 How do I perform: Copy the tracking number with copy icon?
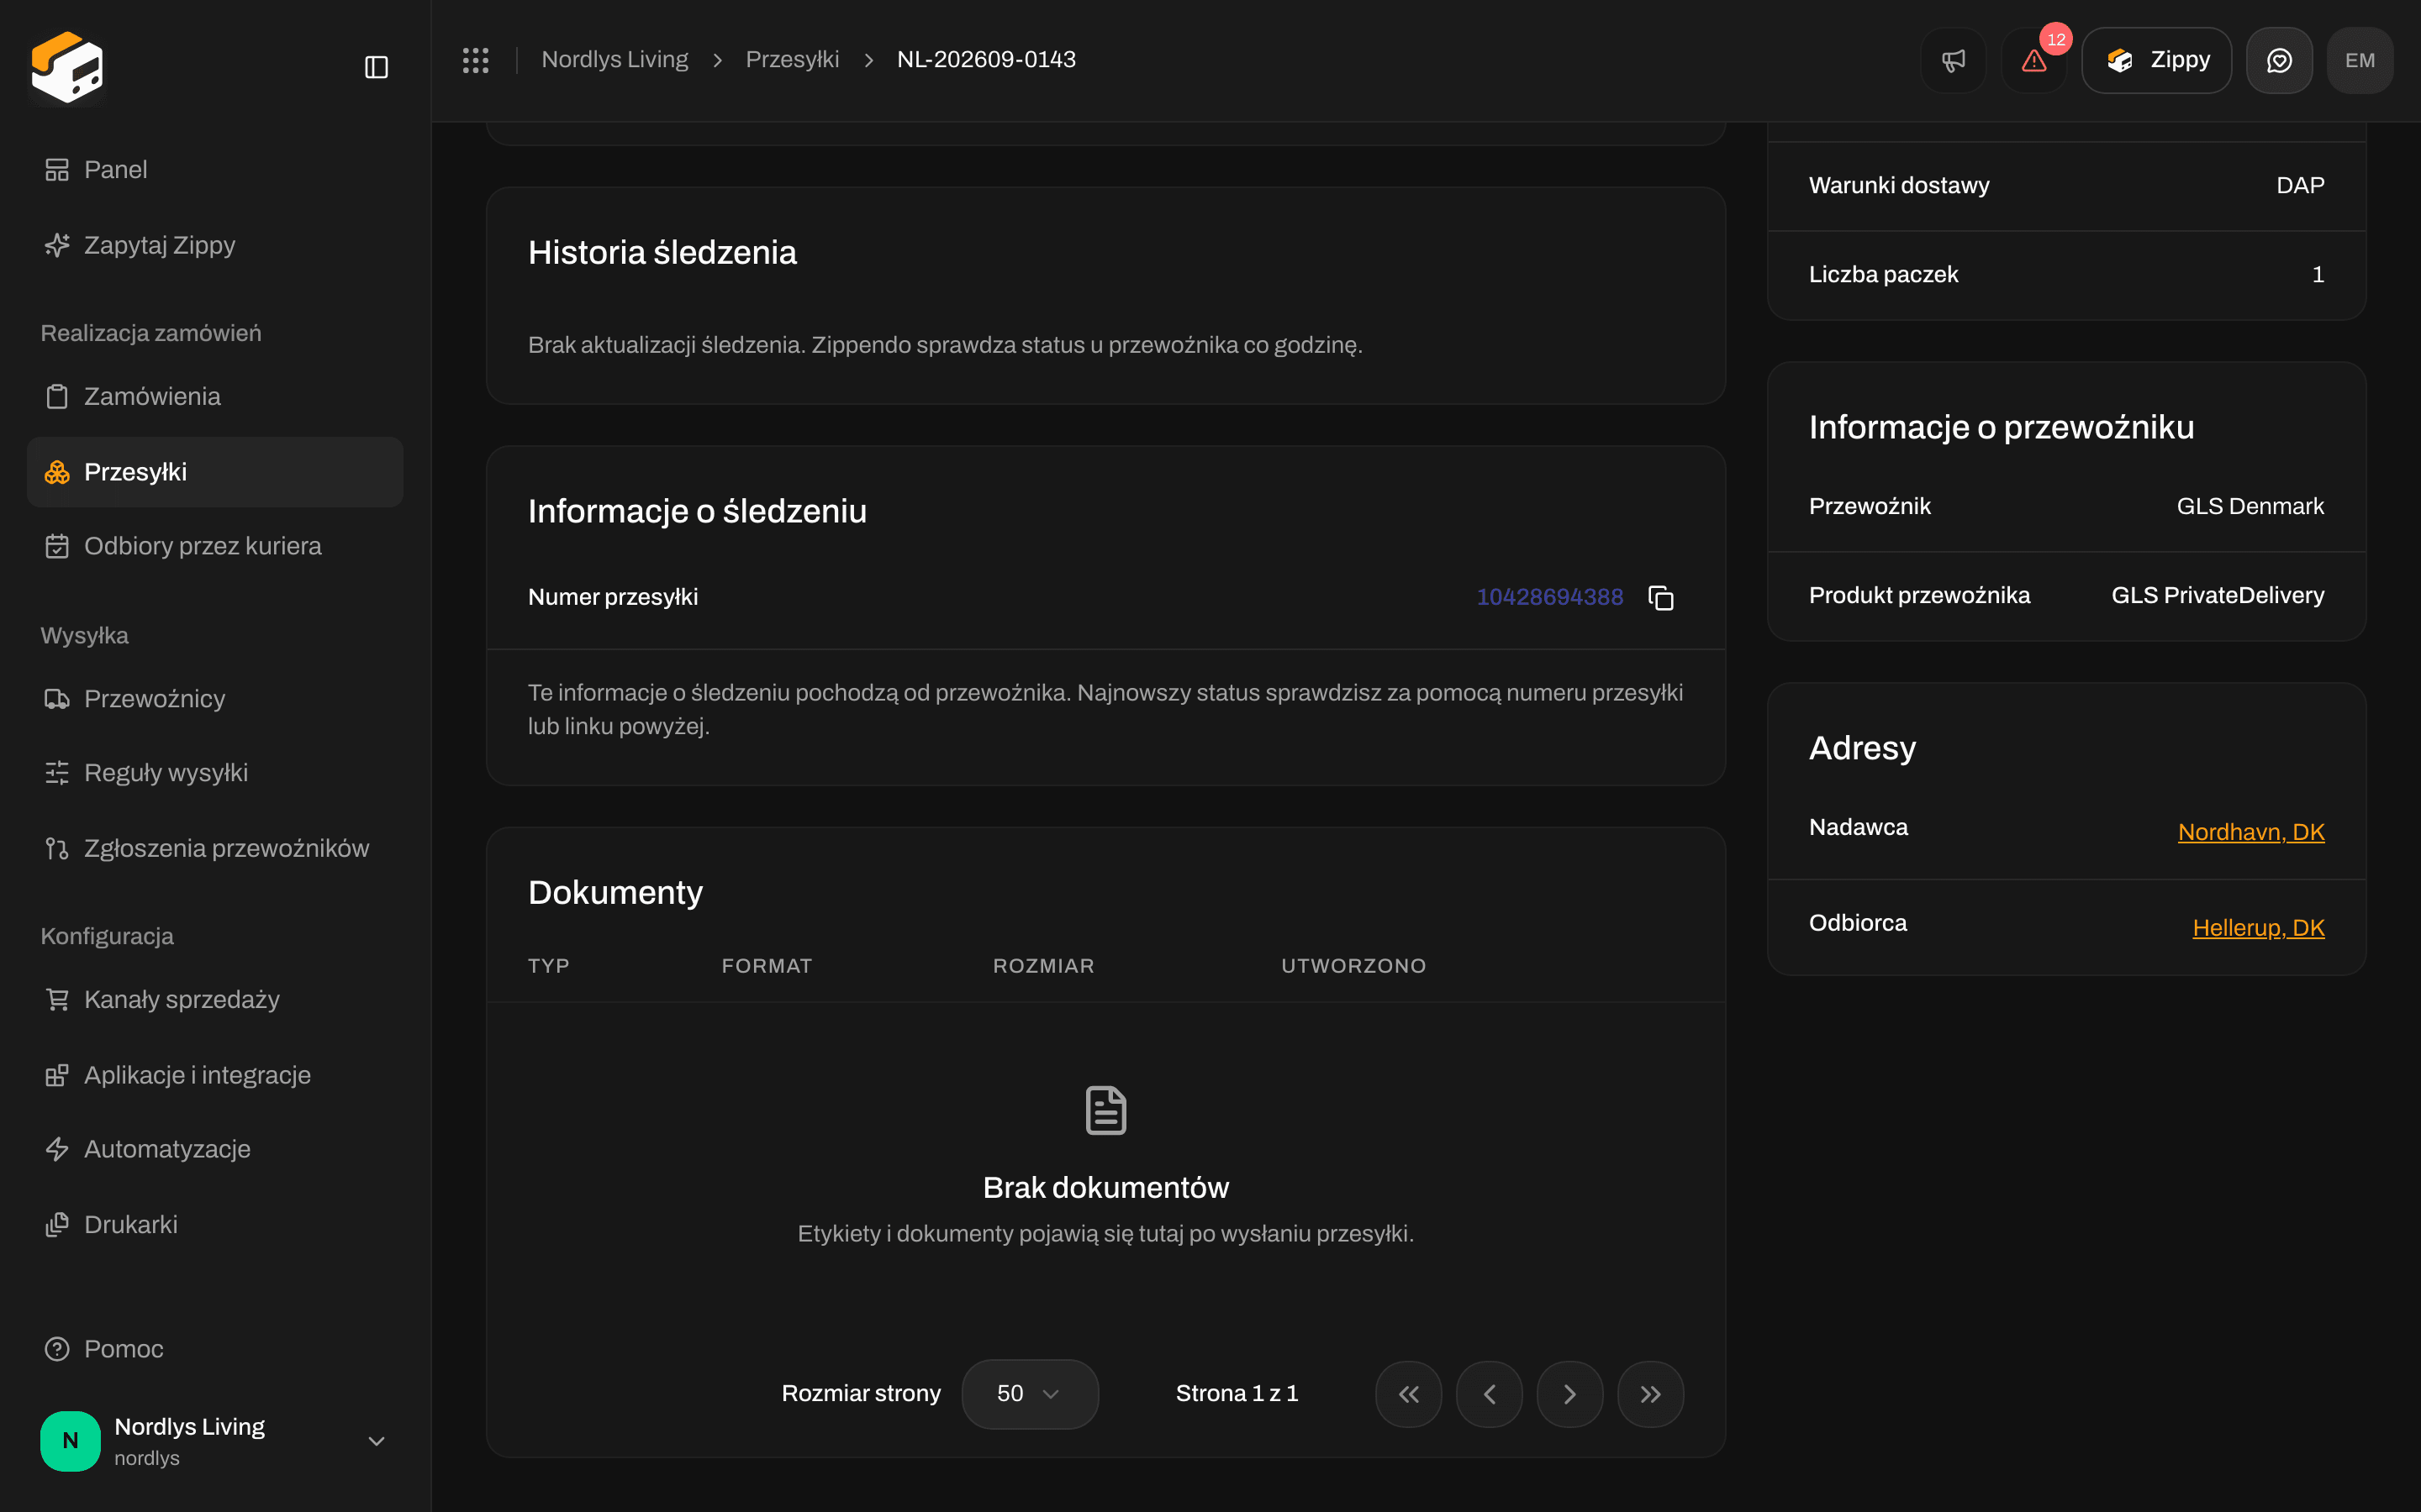coord(1661,597)
